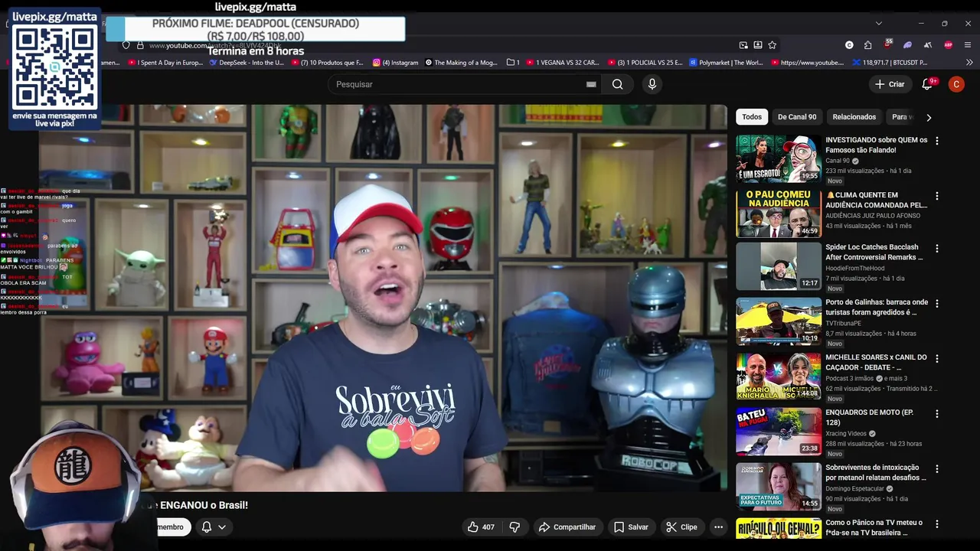Create a clip with Clipe button

coord(681,527)
